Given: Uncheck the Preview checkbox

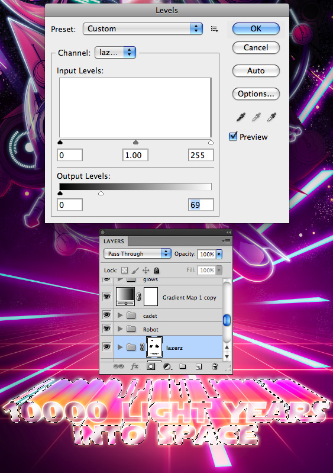Looking at the screenshot, I should 233,137.
